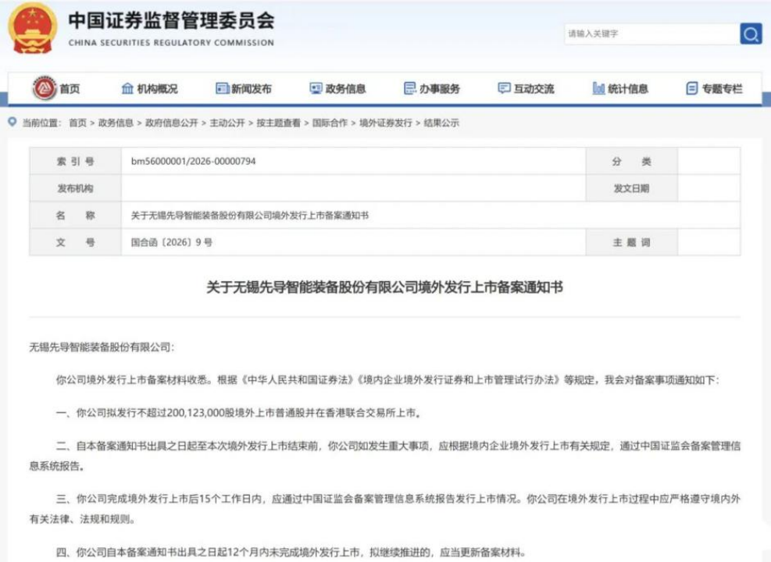Go to 首页 in the breadcrumb
The height and width of the screenshot is (562, 771).
pyautogui.click(x=77, y=123)
